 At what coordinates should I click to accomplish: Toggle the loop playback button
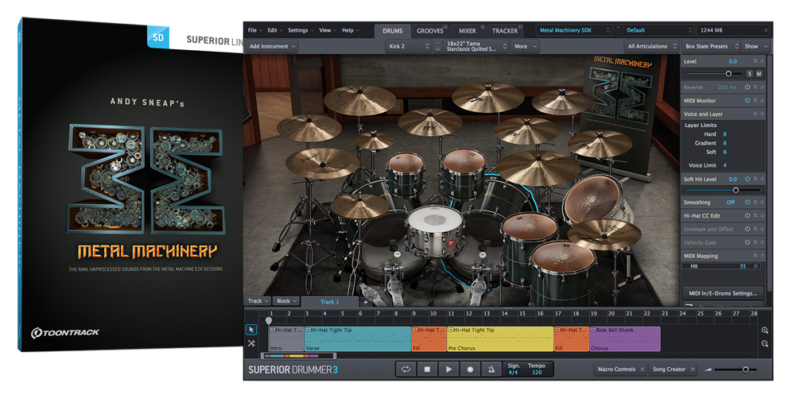[406, 369]
